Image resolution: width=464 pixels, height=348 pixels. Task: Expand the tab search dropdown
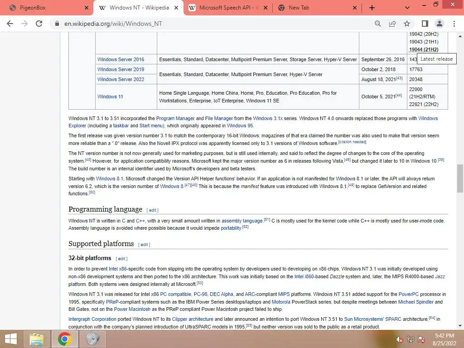pos(407,8)
